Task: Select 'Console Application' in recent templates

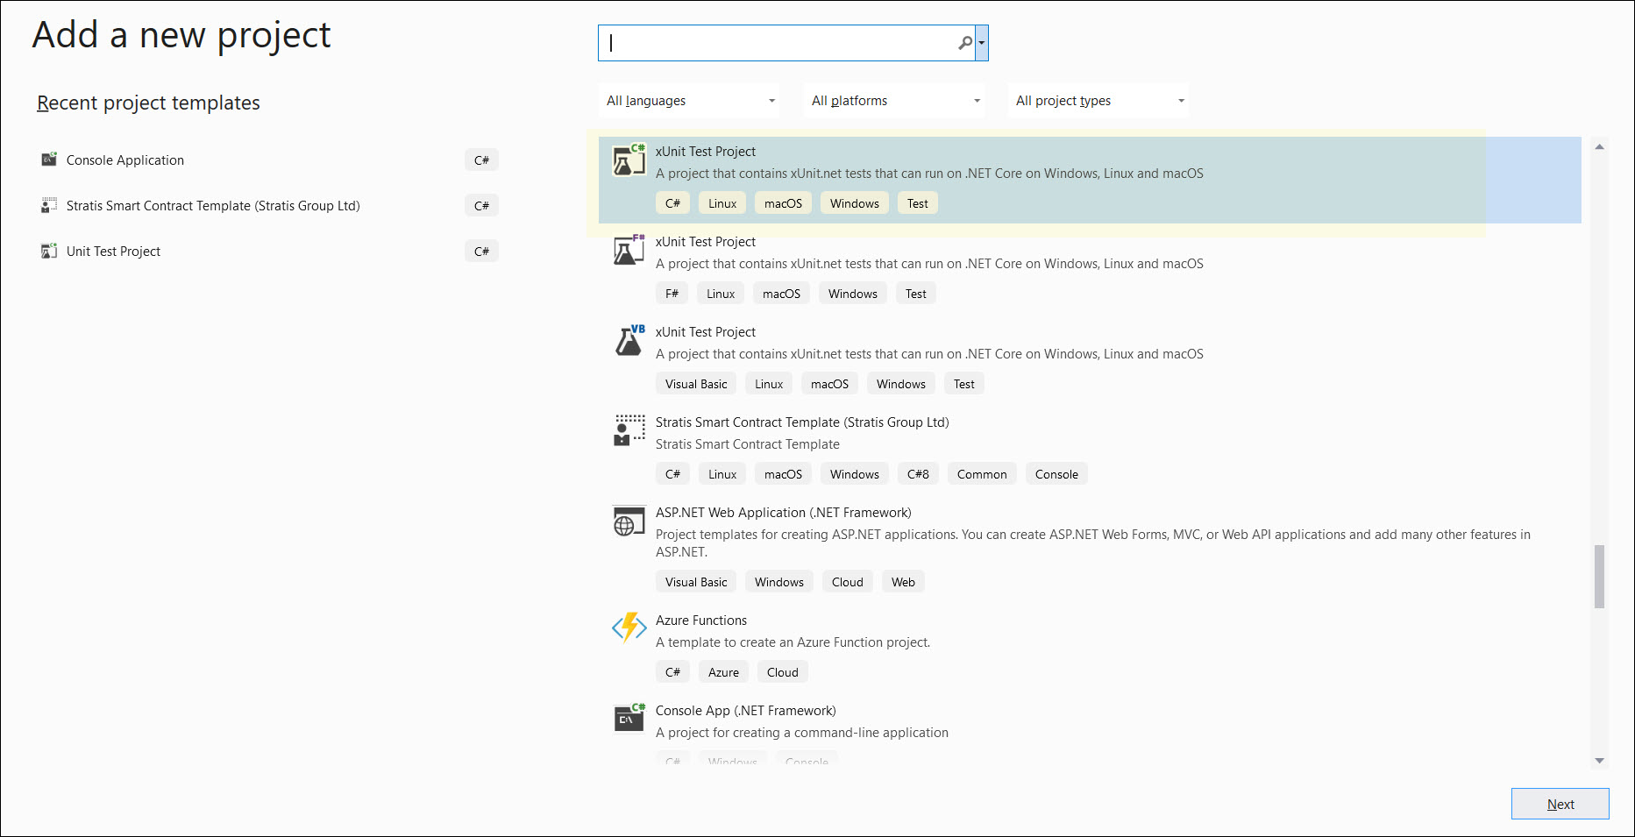Action: pyautogui.click(x=125, y=160)
